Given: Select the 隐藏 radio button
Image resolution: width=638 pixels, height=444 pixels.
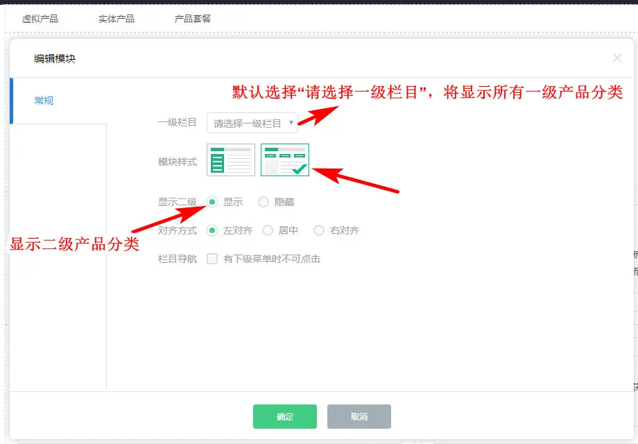Looking at the screenshot, I should [x=264, y=202].
